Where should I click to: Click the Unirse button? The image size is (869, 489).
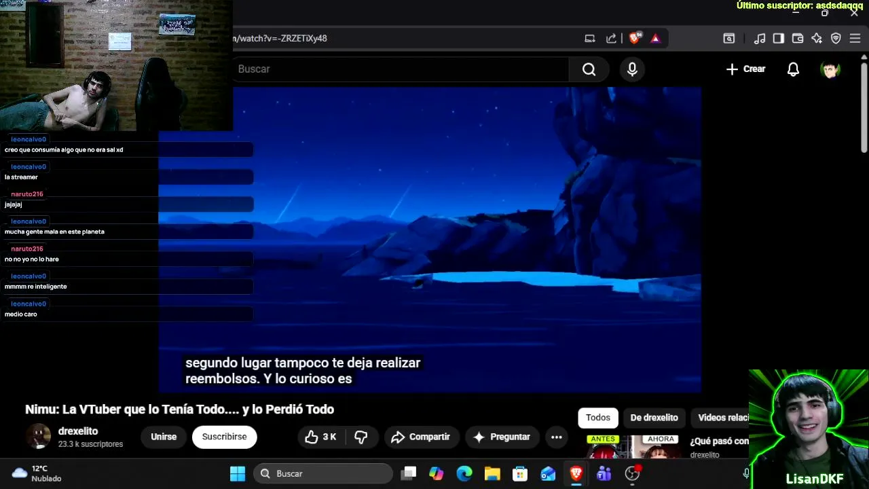click(x=164, y=437)
